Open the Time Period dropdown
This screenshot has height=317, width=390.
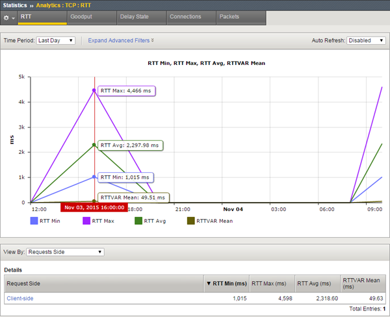coord(56,40)
